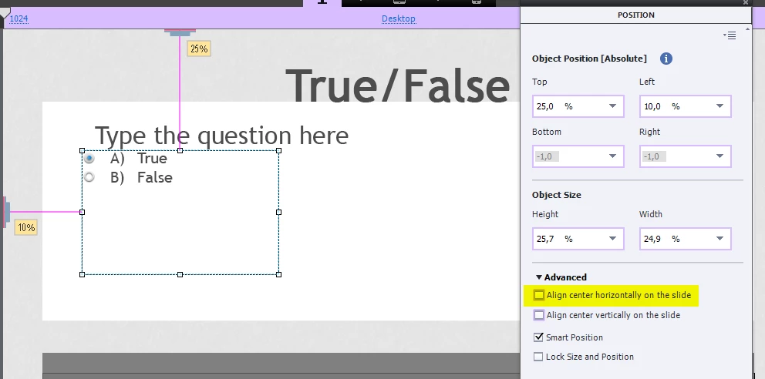Click the answer text True
765x379 pixels.
(152, 159)
